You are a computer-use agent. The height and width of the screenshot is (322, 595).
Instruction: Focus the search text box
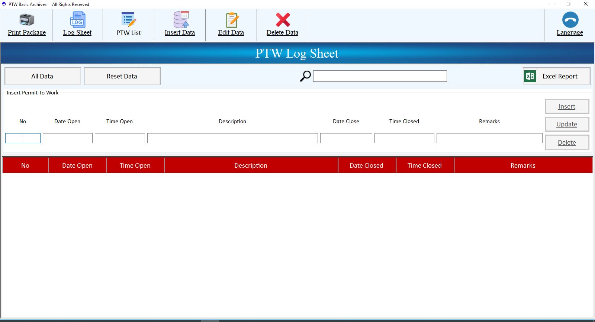pos(380,76)
